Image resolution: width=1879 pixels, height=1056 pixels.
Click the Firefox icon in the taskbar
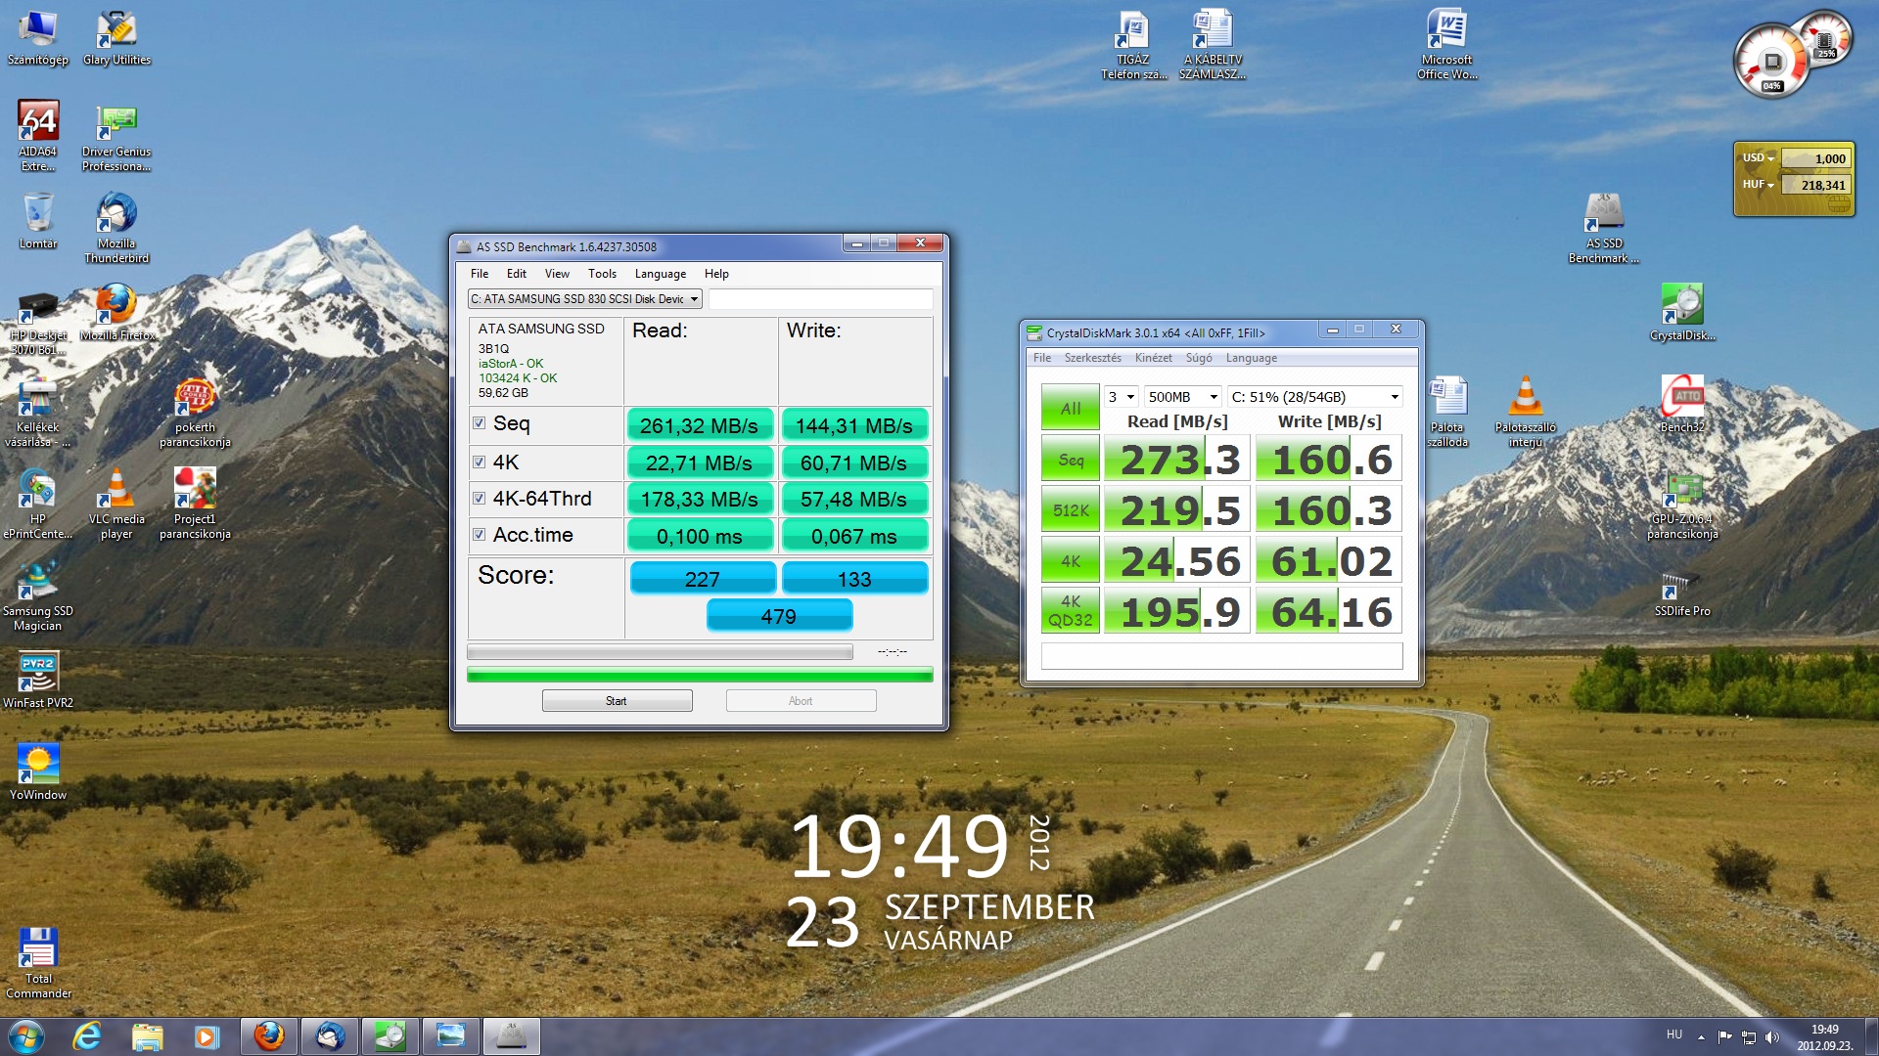(x=268, y=1035)
